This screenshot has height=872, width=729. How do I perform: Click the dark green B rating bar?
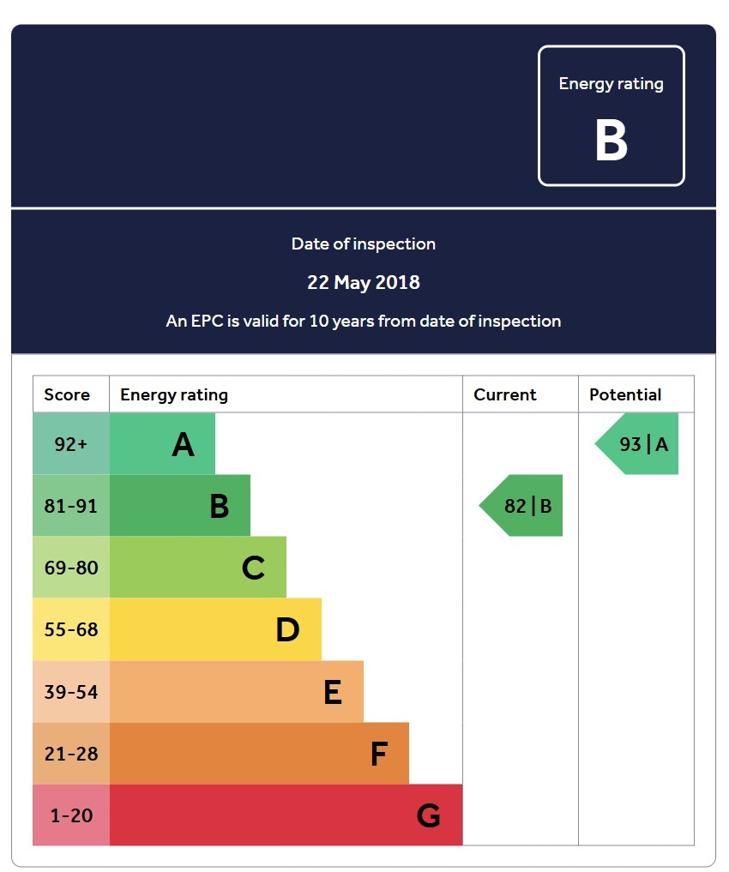click(180, 506)
